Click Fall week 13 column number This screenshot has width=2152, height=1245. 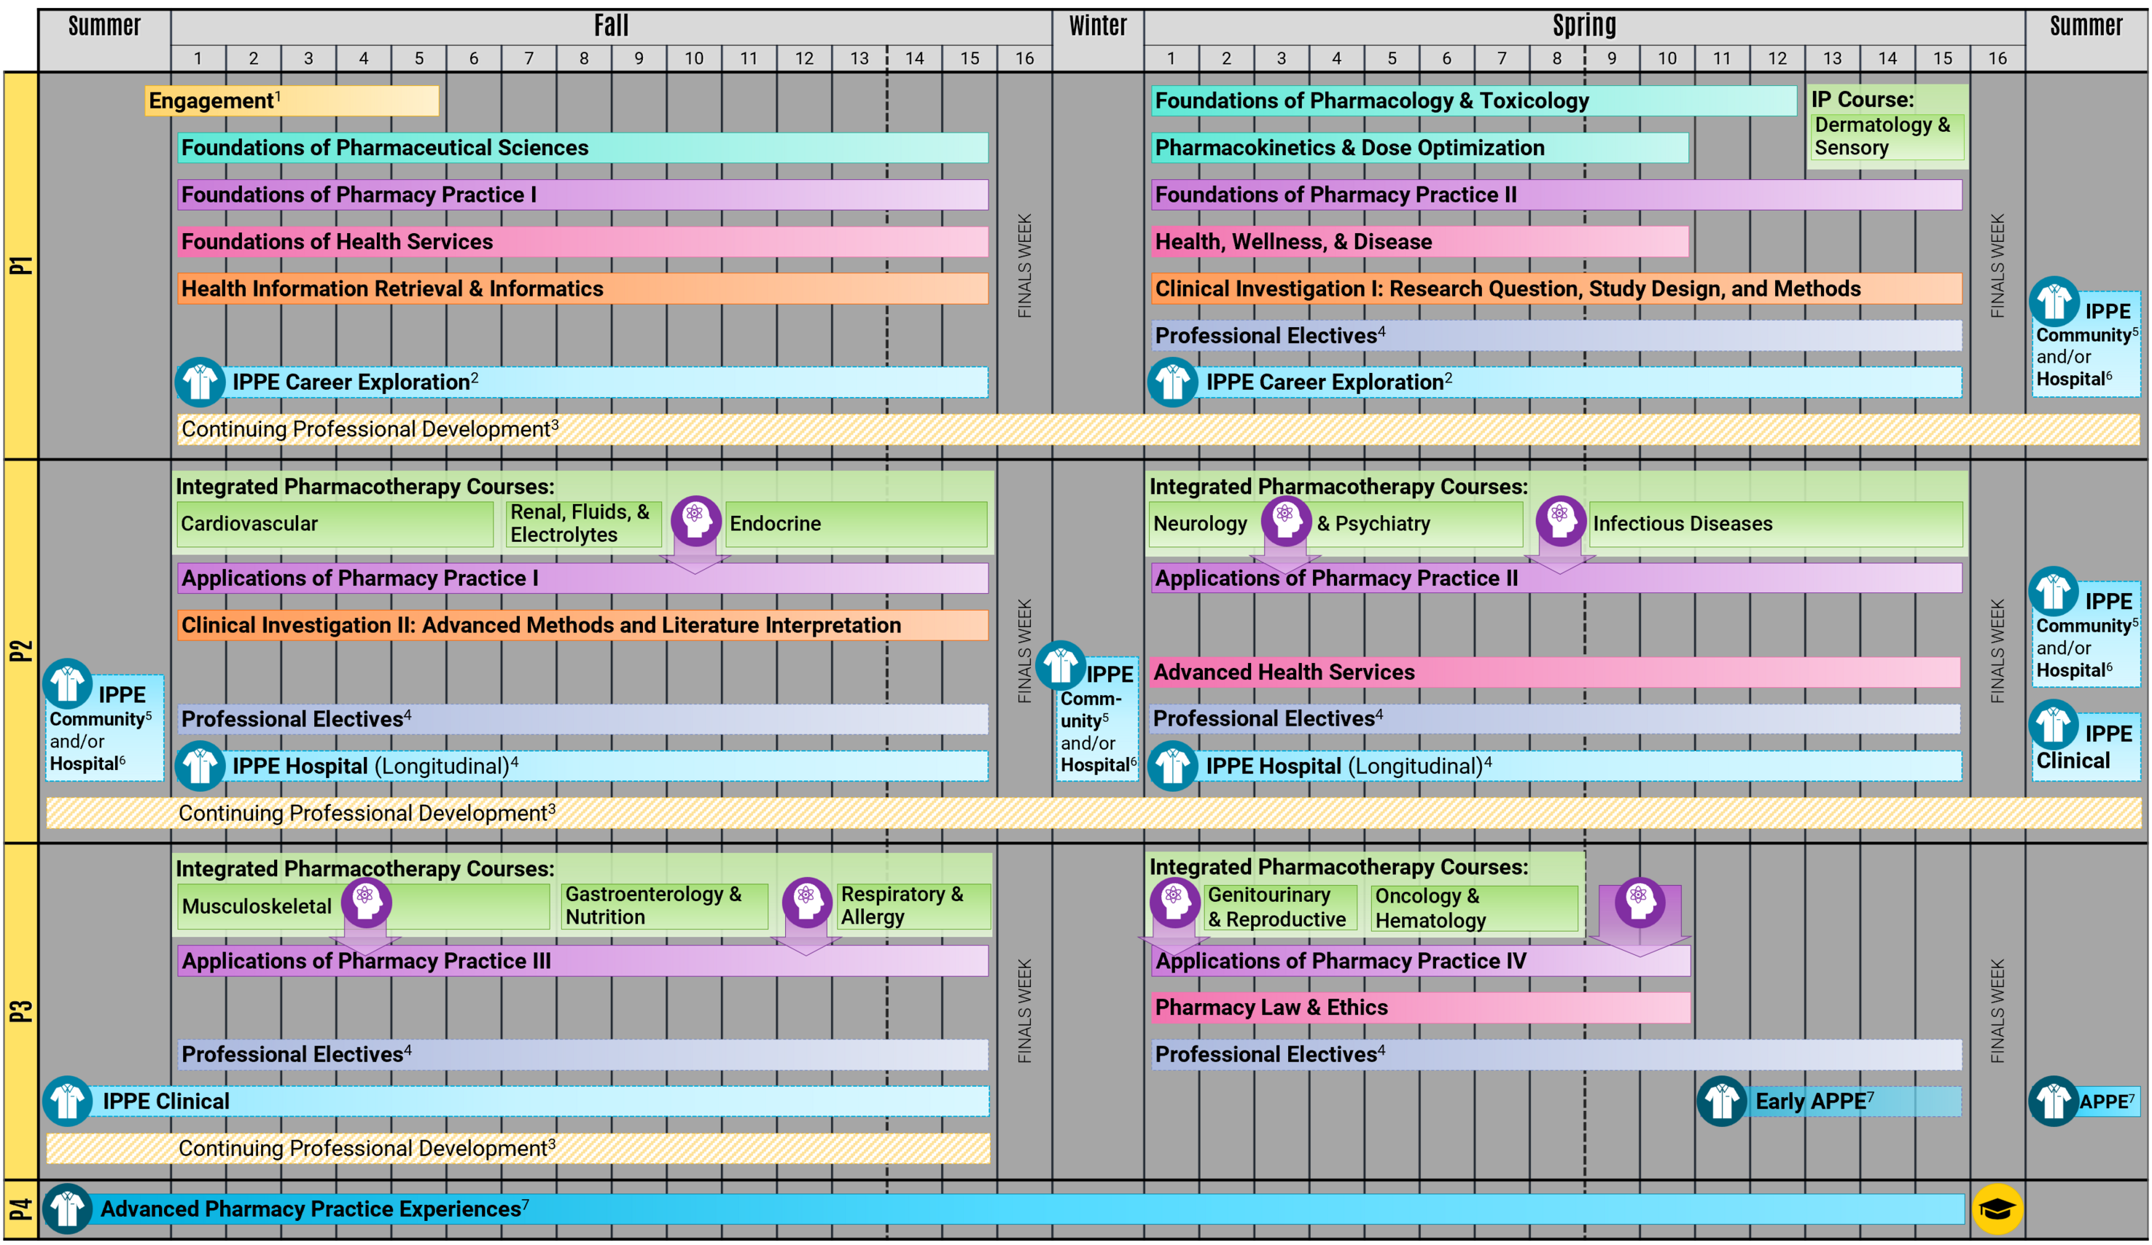859,58
